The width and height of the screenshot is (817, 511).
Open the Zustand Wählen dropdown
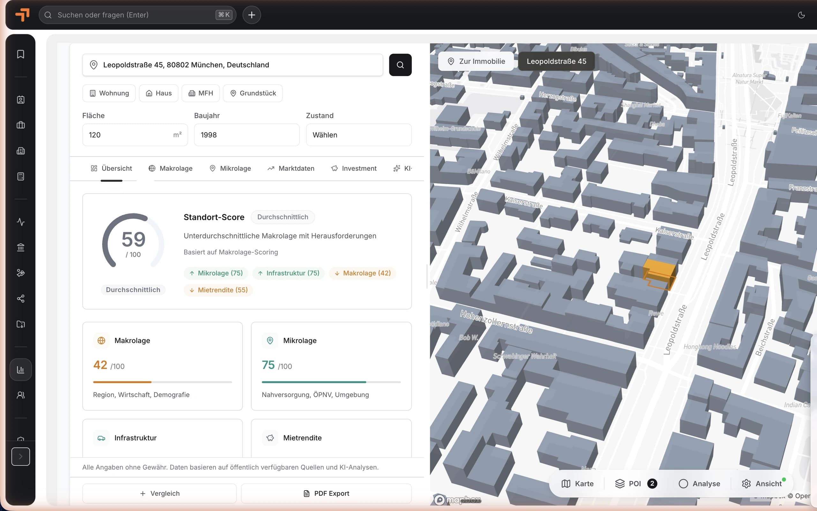click(x=358, y=135)
